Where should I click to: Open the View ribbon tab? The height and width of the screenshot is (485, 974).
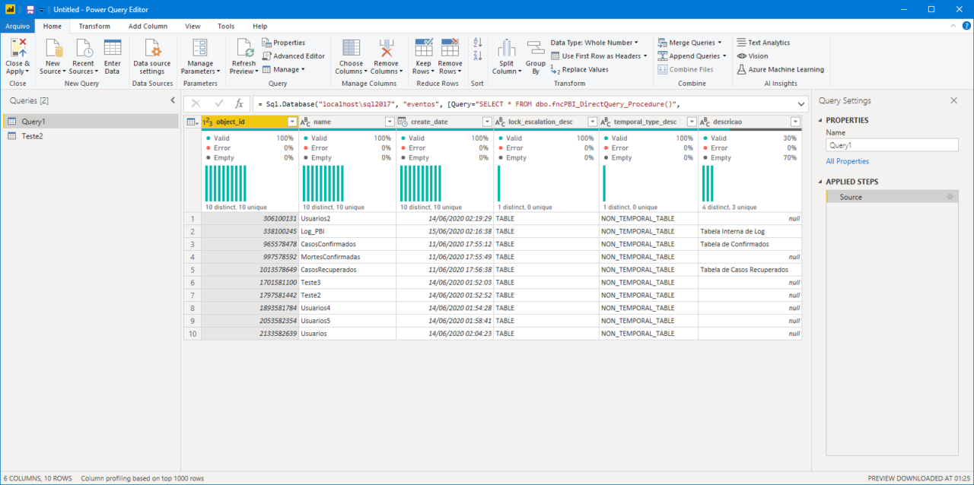(193, 25)
